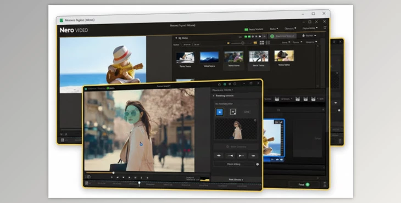This screenshot has width=401, height=203.
Task: Collapse the My Media panel triangle
Action: pyautogui.click(x=176, y=38)
